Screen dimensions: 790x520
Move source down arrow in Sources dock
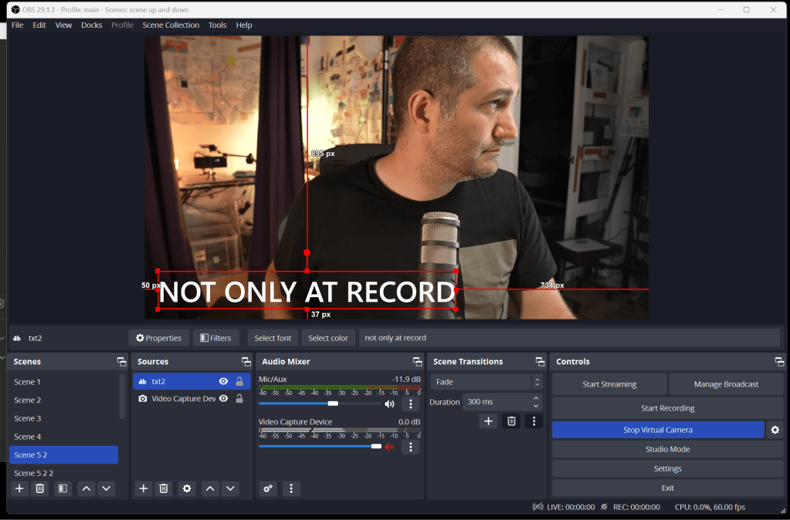[230, 488]
